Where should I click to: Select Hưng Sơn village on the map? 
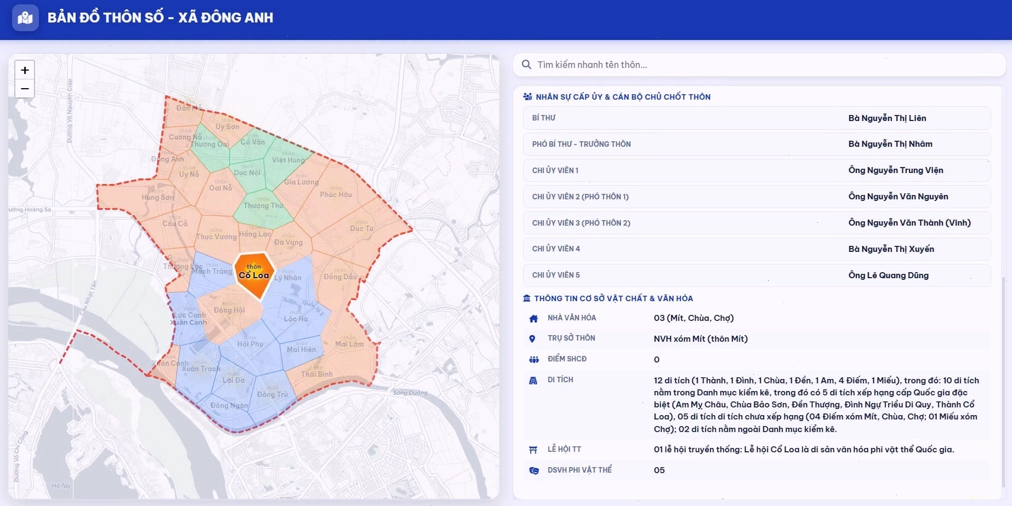[x=158, y=197]
